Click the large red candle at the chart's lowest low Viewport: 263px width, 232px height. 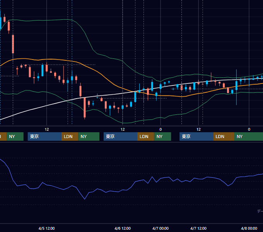point(85,107)
